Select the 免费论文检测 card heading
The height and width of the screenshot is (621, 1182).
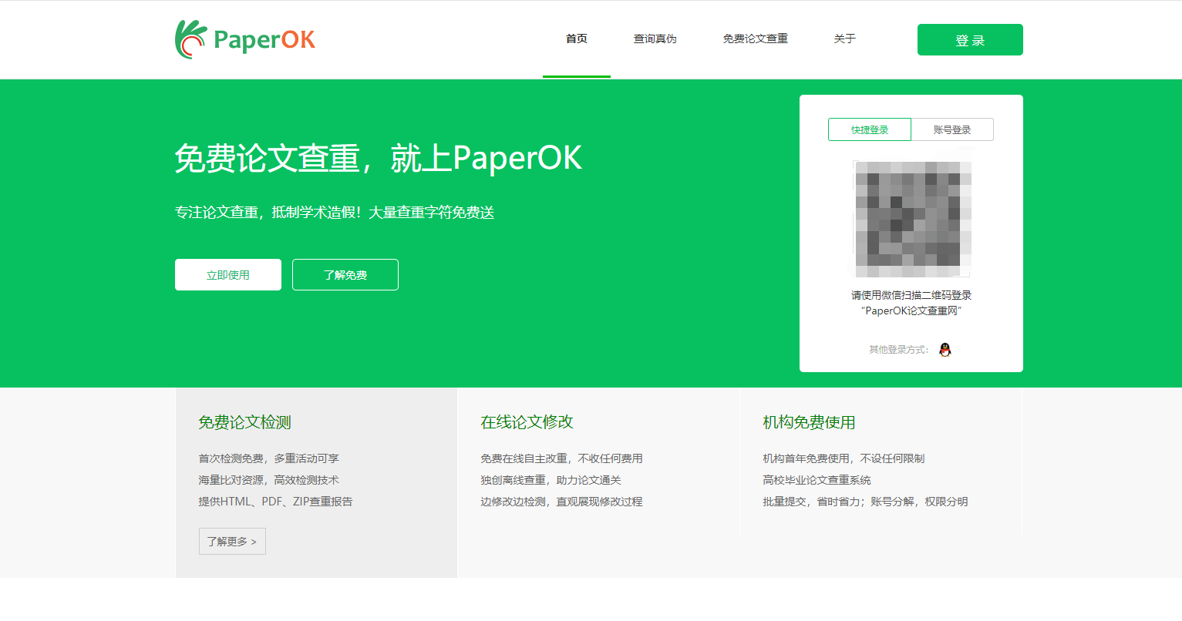[x=245, y=422]
